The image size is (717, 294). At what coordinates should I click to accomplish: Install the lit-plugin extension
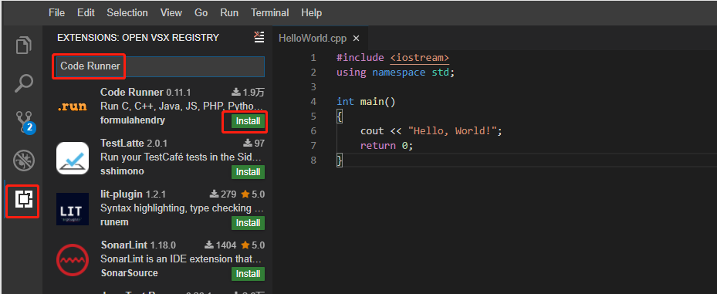pyautogui.click(x=249, y=223)
